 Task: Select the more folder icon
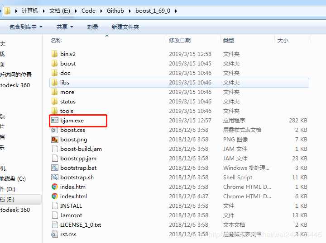(54, 92)
